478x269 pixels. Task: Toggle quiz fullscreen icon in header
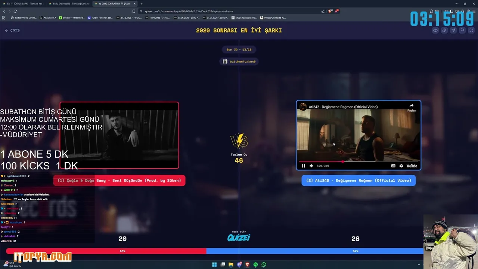471,30
